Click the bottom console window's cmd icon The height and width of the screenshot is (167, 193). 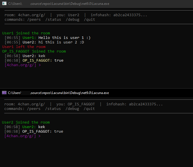(4, 93)
